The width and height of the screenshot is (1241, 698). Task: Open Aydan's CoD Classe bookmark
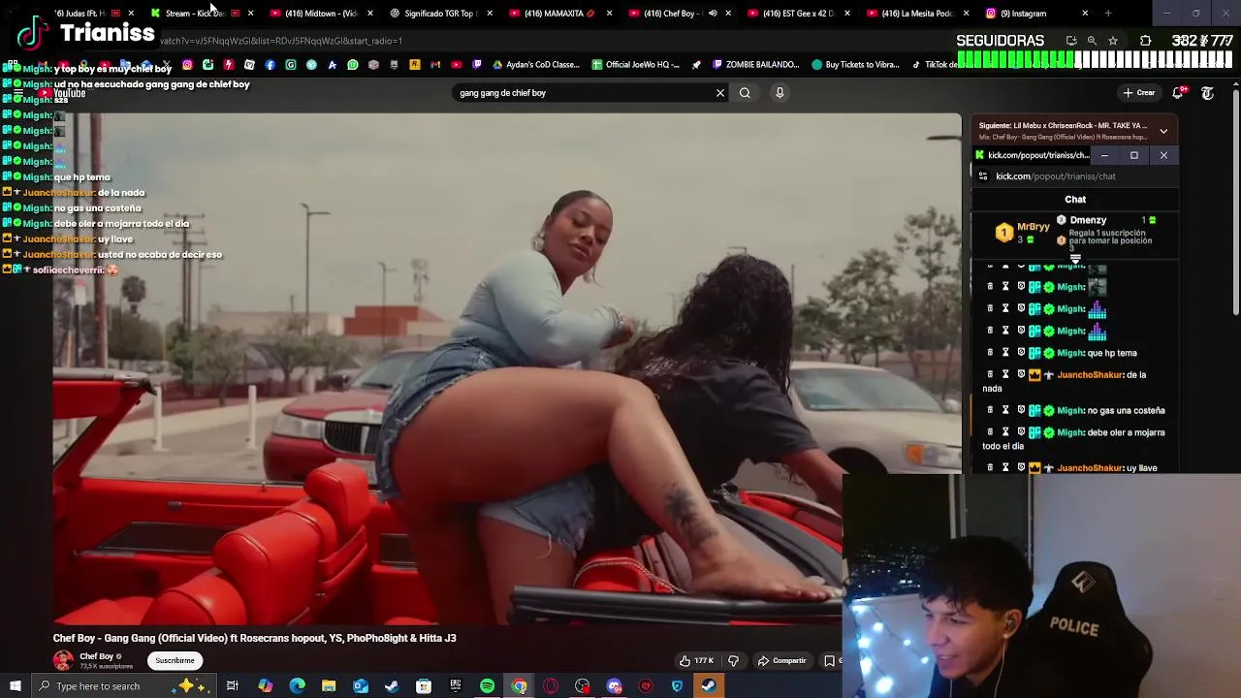(535, 65)
